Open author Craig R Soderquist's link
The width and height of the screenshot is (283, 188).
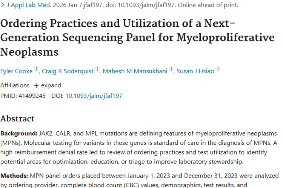pyautogui.click(x=68, y=71)
